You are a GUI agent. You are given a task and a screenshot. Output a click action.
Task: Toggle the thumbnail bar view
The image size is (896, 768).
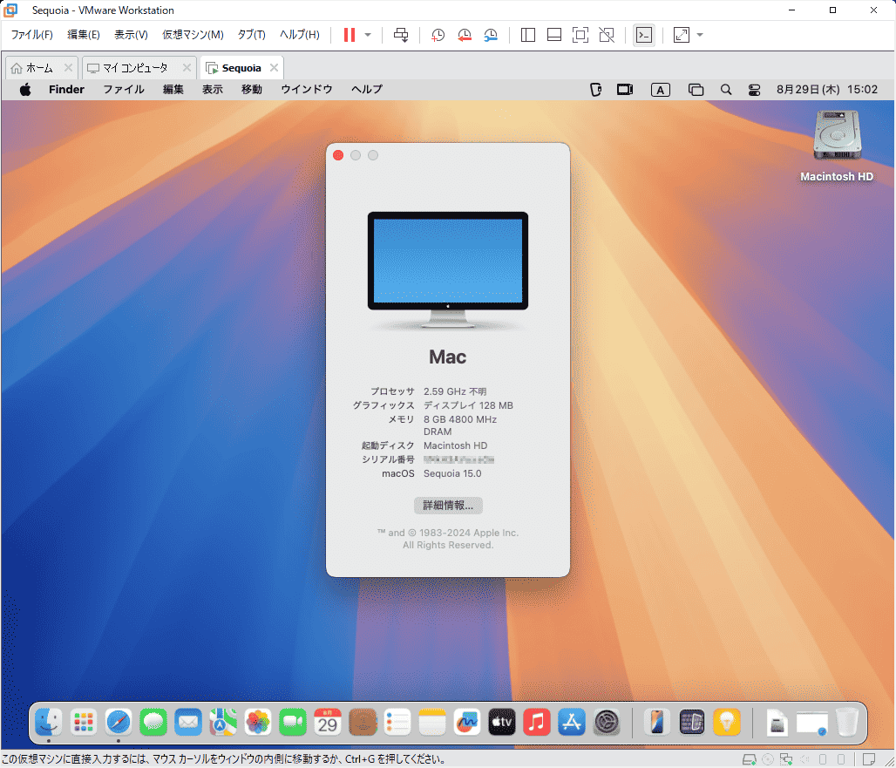553,35
